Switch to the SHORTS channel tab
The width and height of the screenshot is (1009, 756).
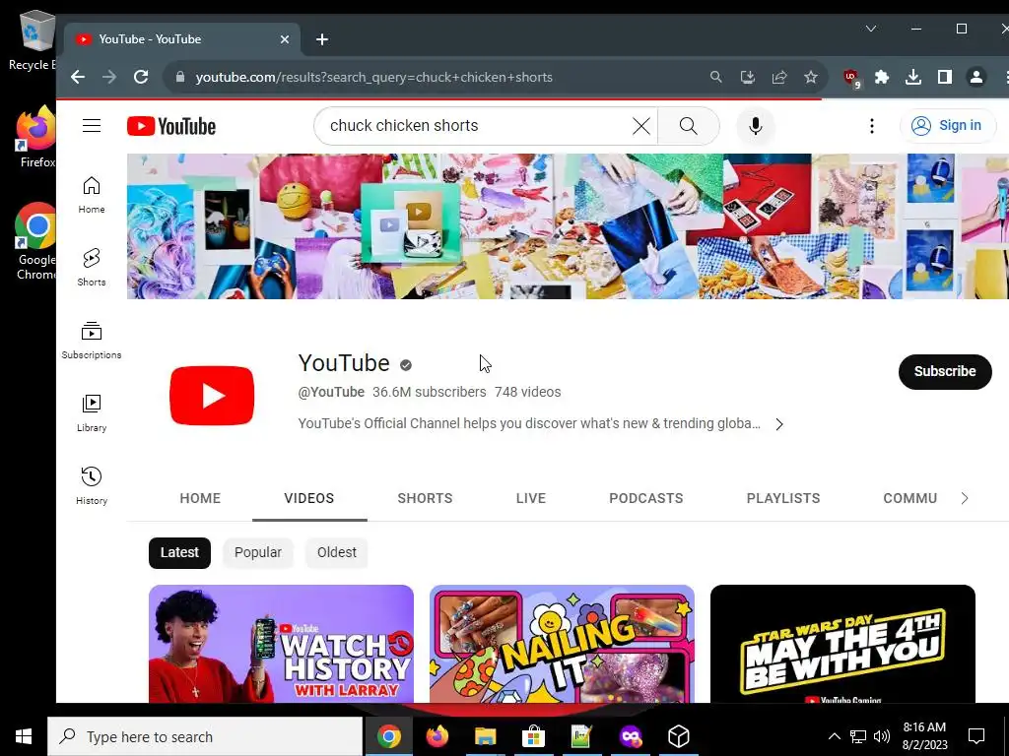[425, 498]
